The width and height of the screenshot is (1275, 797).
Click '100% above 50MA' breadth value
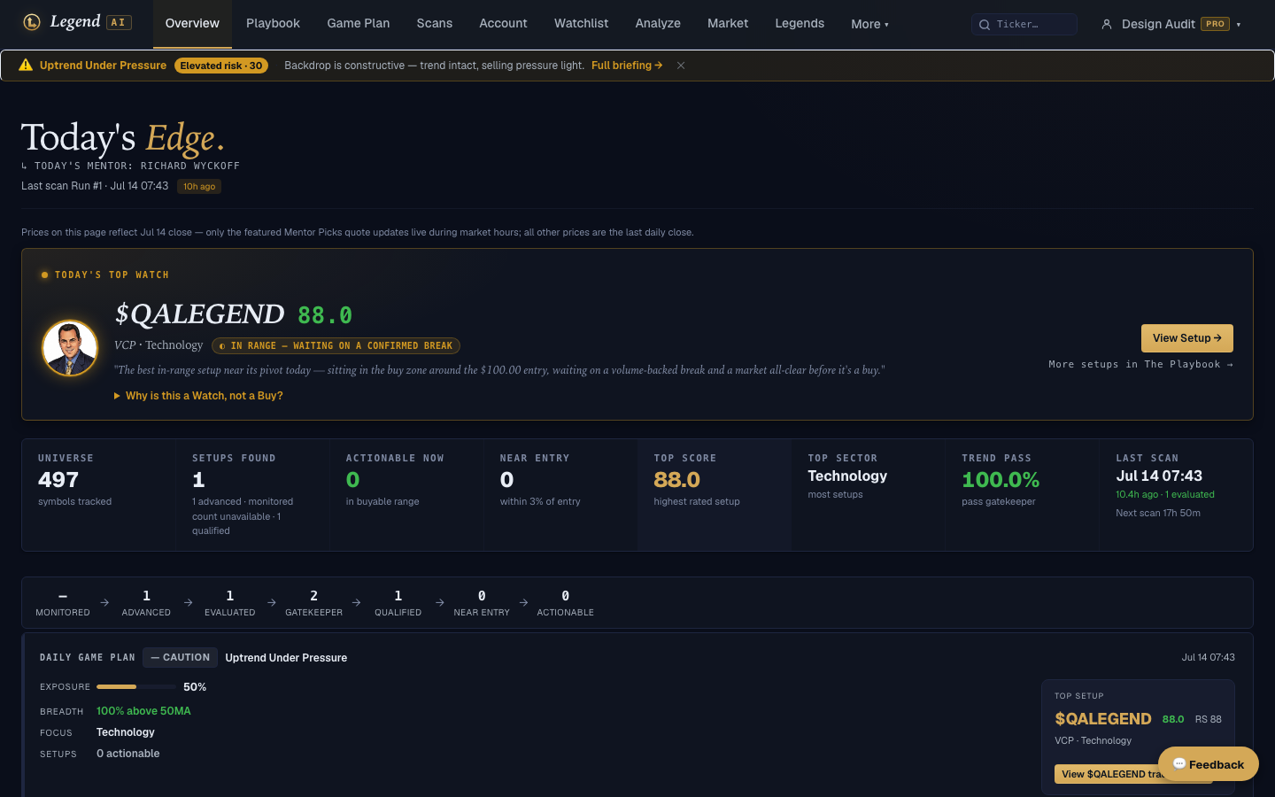click(x=143, y=711)
